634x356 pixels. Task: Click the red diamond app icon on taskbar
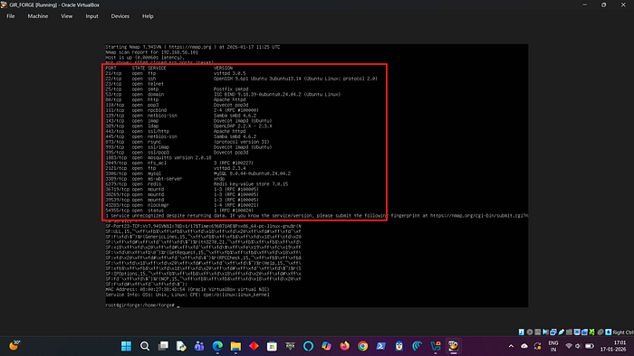coord(254,346)
